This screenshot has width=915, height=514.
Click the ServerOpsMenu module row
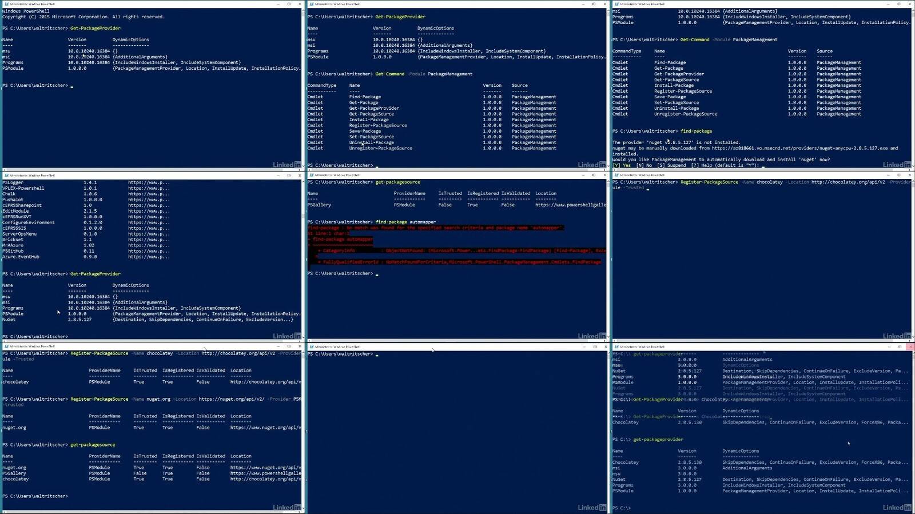86,234
